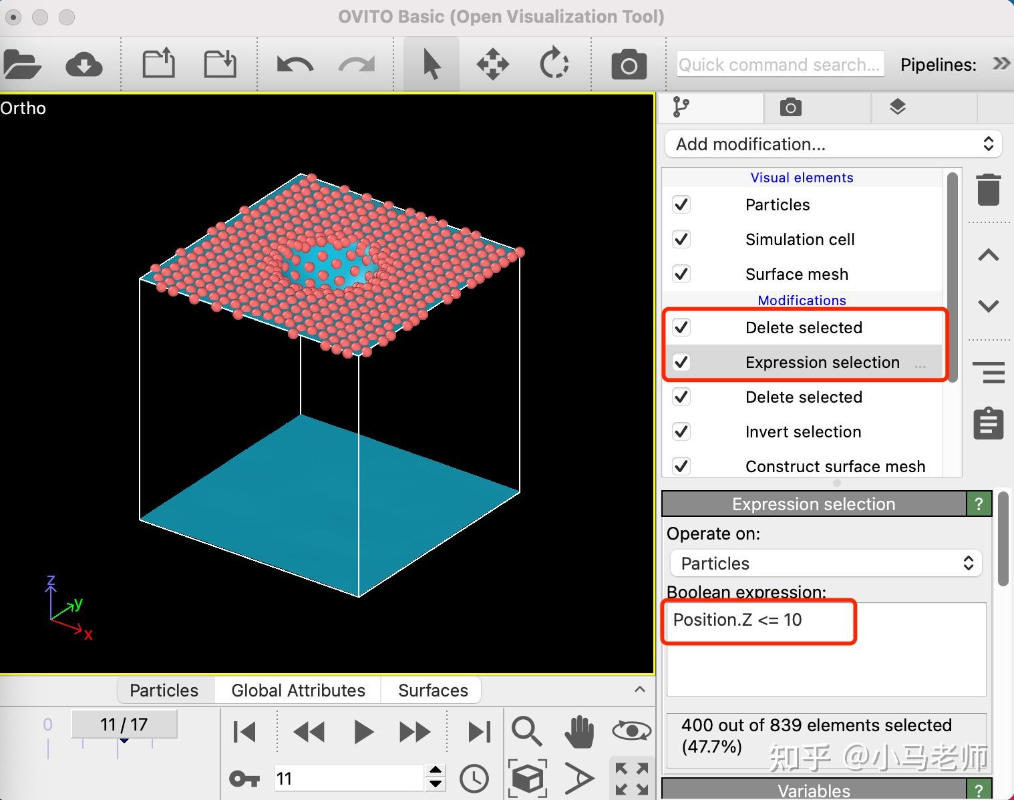Switch to the Global Attributes tab
The height and width of the screenshot is (800, 1014).
[298, 690]
